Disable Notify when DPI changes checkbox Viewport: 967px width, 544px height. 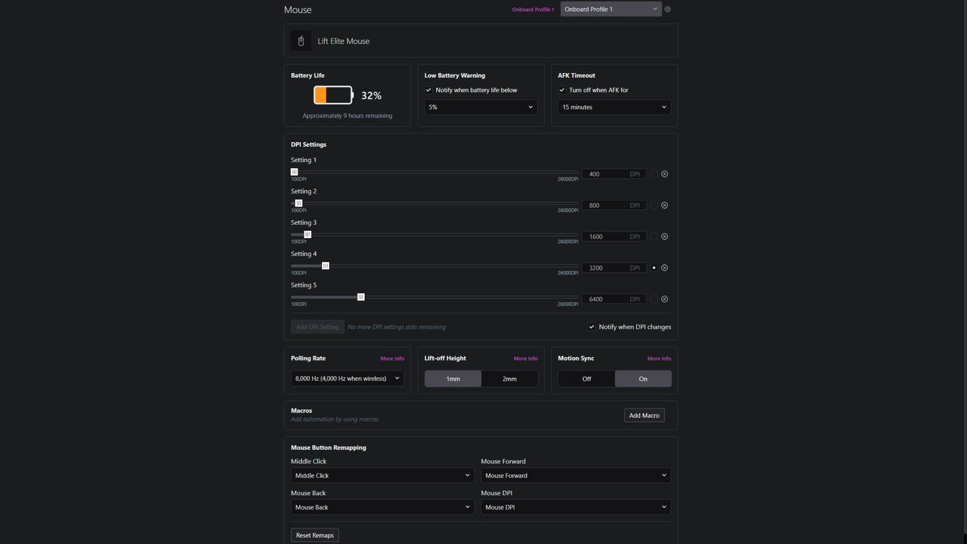pos(592,327)
